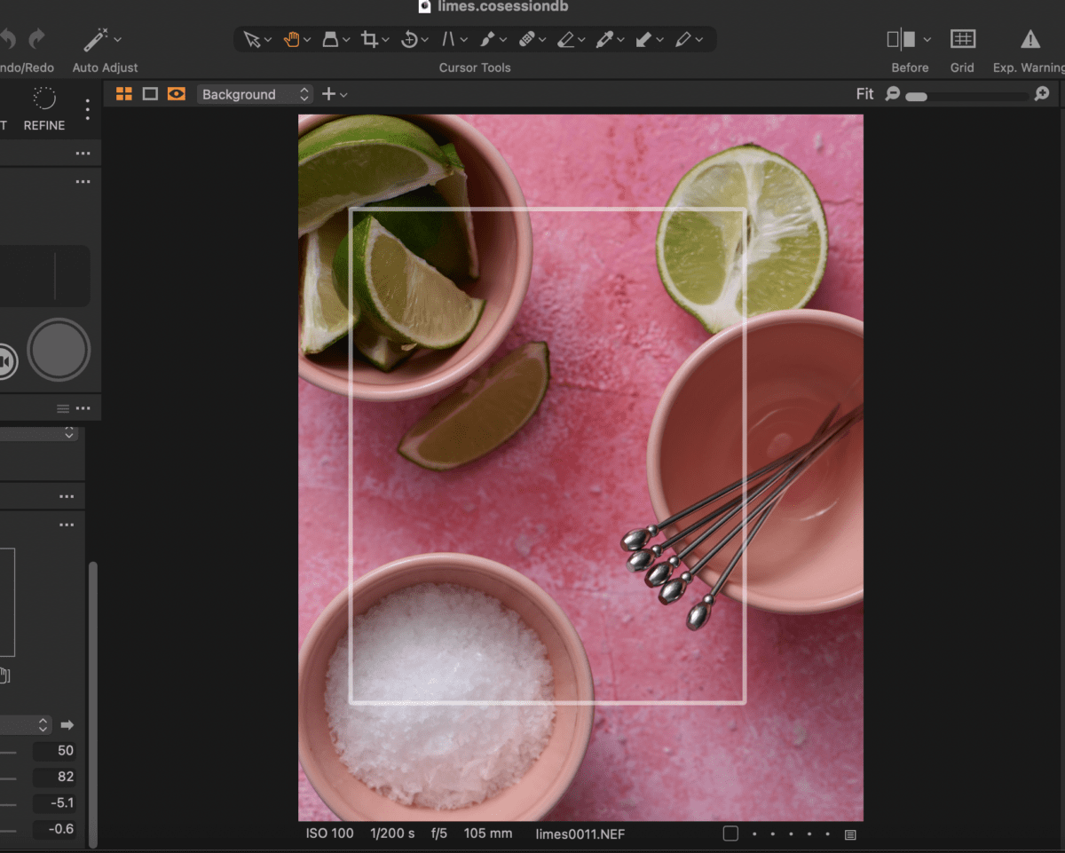Switch viewer to multi-image grid mode
This screenshot has width=1065, height=853.
click(x=123, y=93)
